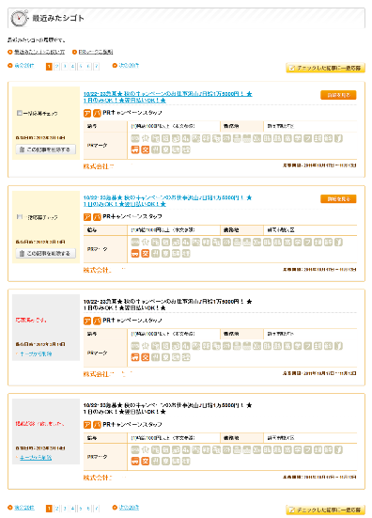Click 詳細を見る button on first listing
The image size is (372, 518).
338,95
